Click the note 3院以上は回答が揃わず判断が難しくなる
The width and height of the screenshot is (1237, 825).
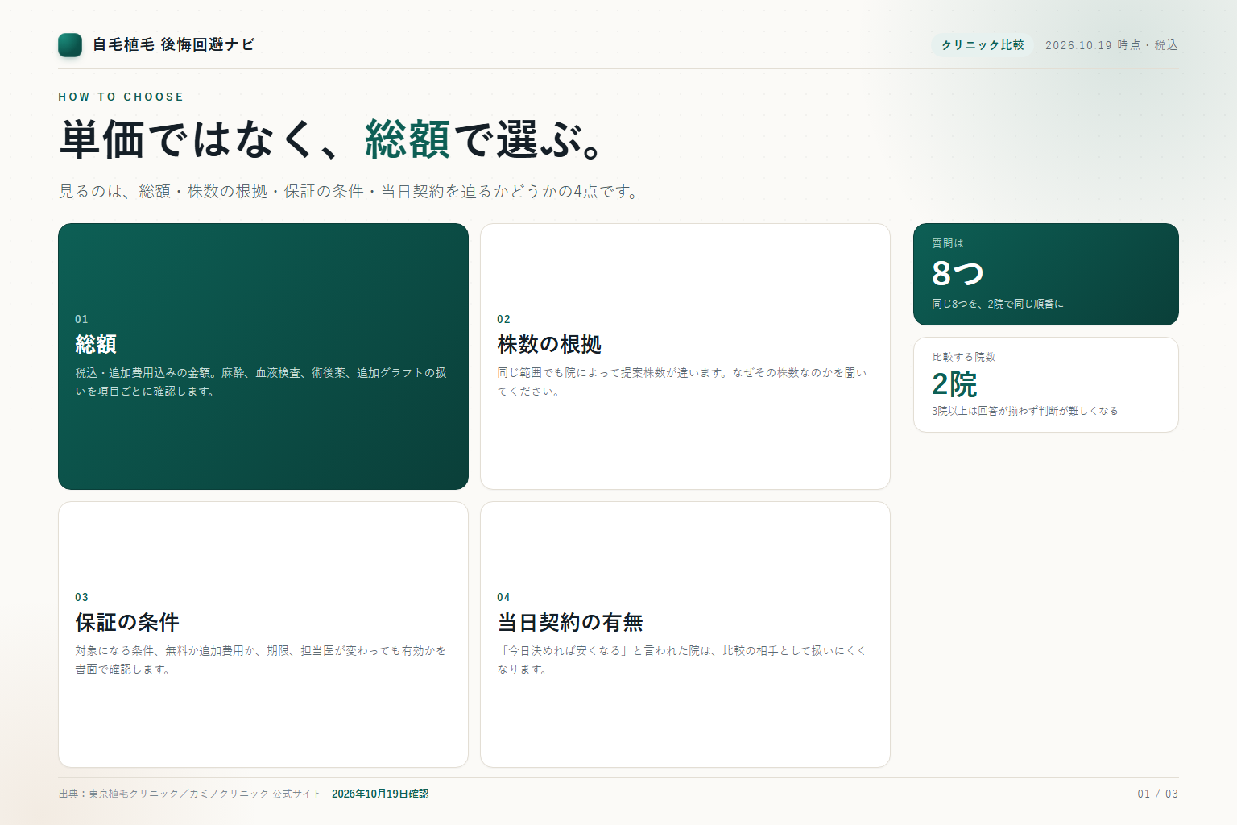(x=1025, y=411)
